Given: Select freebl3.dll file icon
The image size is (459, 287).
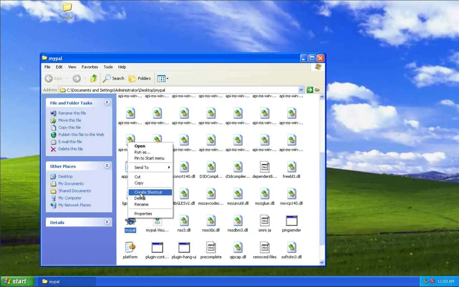Looking at the screenshot, I should pos(292,166).
